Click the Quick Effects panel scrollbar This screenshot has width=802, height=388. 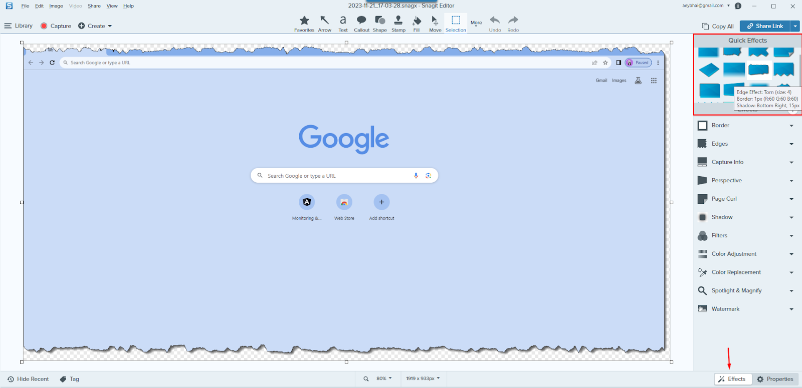click(799, 70)
